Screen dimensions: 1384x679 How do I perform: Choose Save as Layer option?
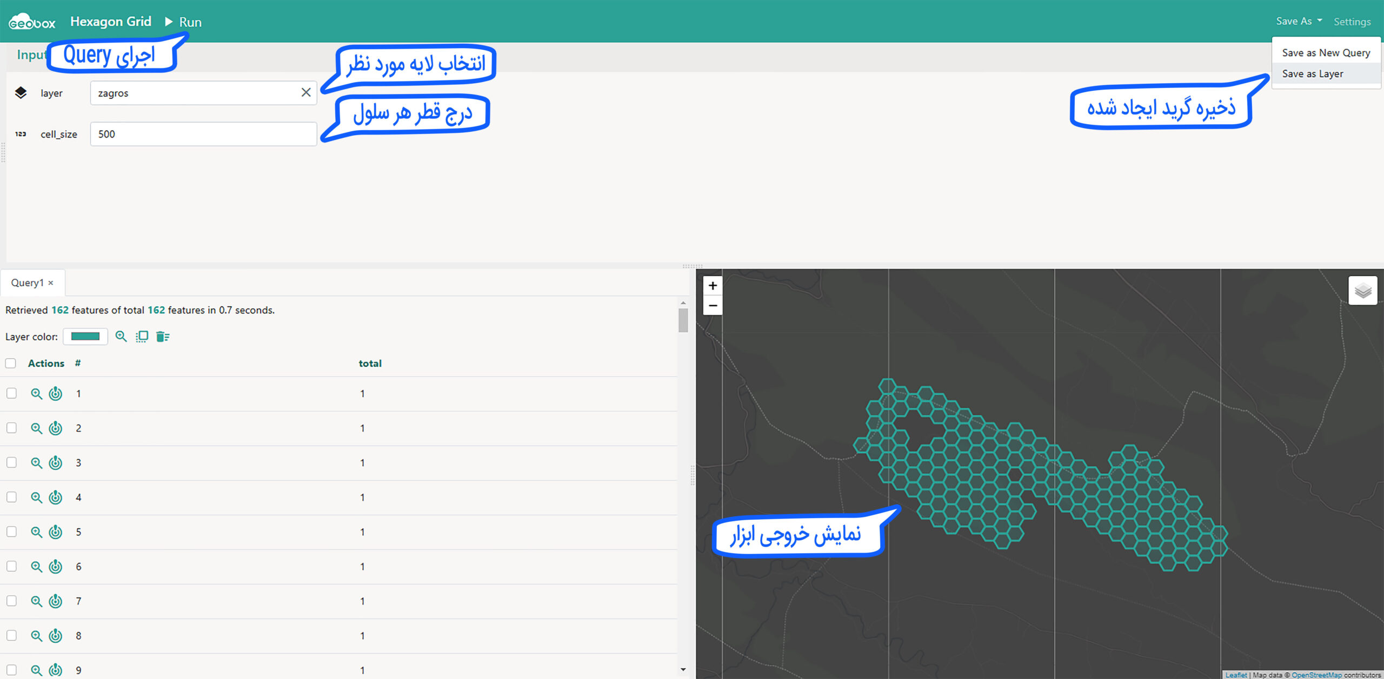pyautogui.click(x=1312, y=73)
